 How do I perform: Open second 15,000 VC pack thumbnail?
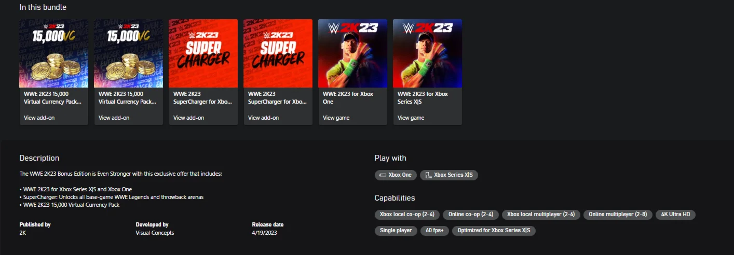click(129, 53)
